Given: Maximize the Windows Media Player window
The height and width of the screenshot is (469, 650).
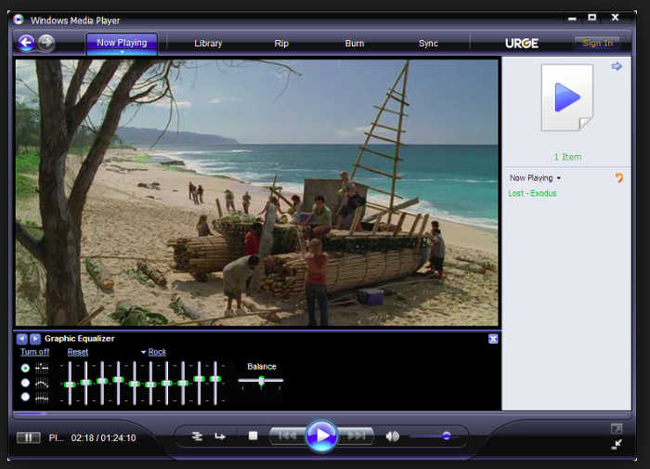Looking at the screenshot, I should [x=592, y=18].
